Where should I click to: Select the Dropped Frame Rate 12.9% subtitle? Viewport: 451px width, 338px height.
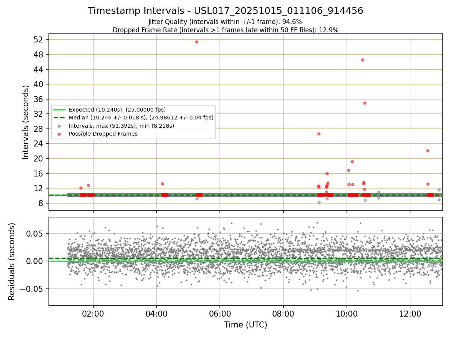(225, 30)
